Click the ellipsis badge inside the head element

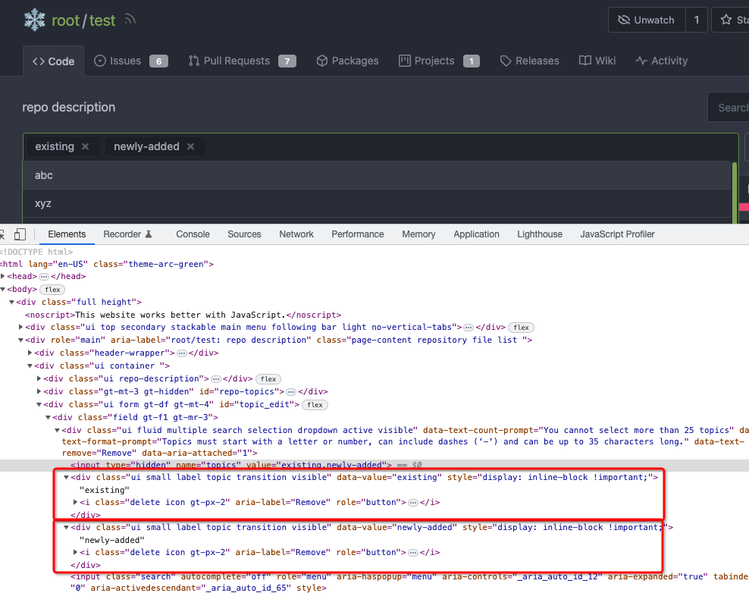(44, 277)
